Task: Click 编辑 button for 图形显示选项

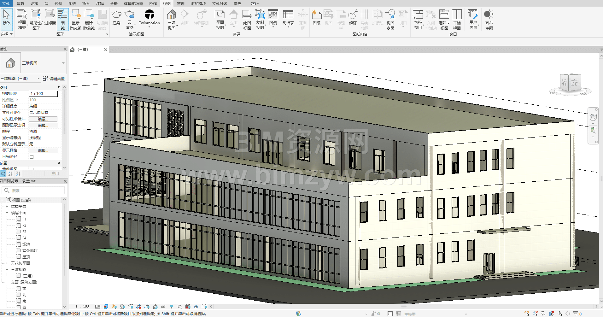Action: 43,125
